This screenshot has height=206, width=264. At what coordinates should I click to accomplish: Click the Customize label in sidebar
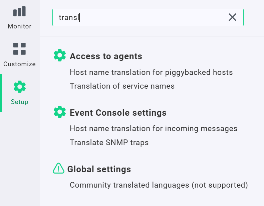tap(19, 64)
